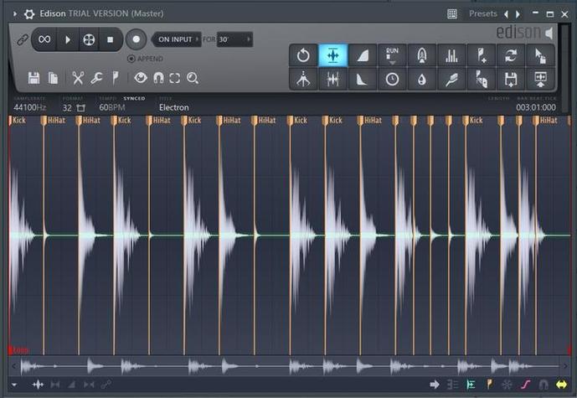Open the equalize bars tool

pos(451,55)
